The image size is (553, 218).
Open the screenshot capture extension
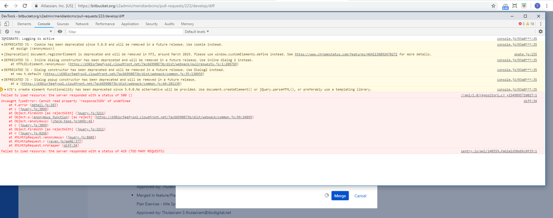pos(515,6)
